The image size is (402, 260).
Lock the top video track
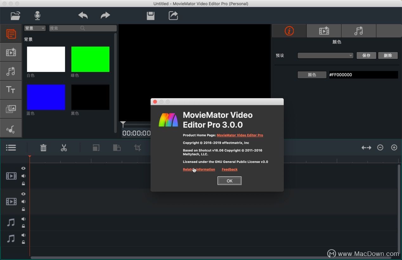(23, 184)
